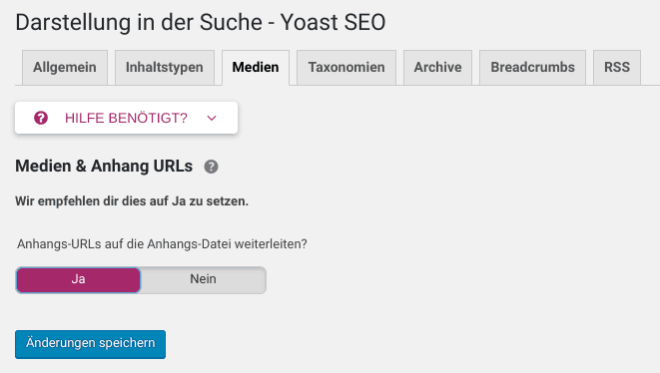The image size is (660, 373).
Task: Switch to the Inhaltstypen tab
Action: click(165, 68)
